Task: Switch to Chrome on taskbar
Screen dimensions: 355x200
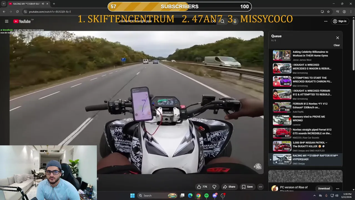Action: [198, 196]
